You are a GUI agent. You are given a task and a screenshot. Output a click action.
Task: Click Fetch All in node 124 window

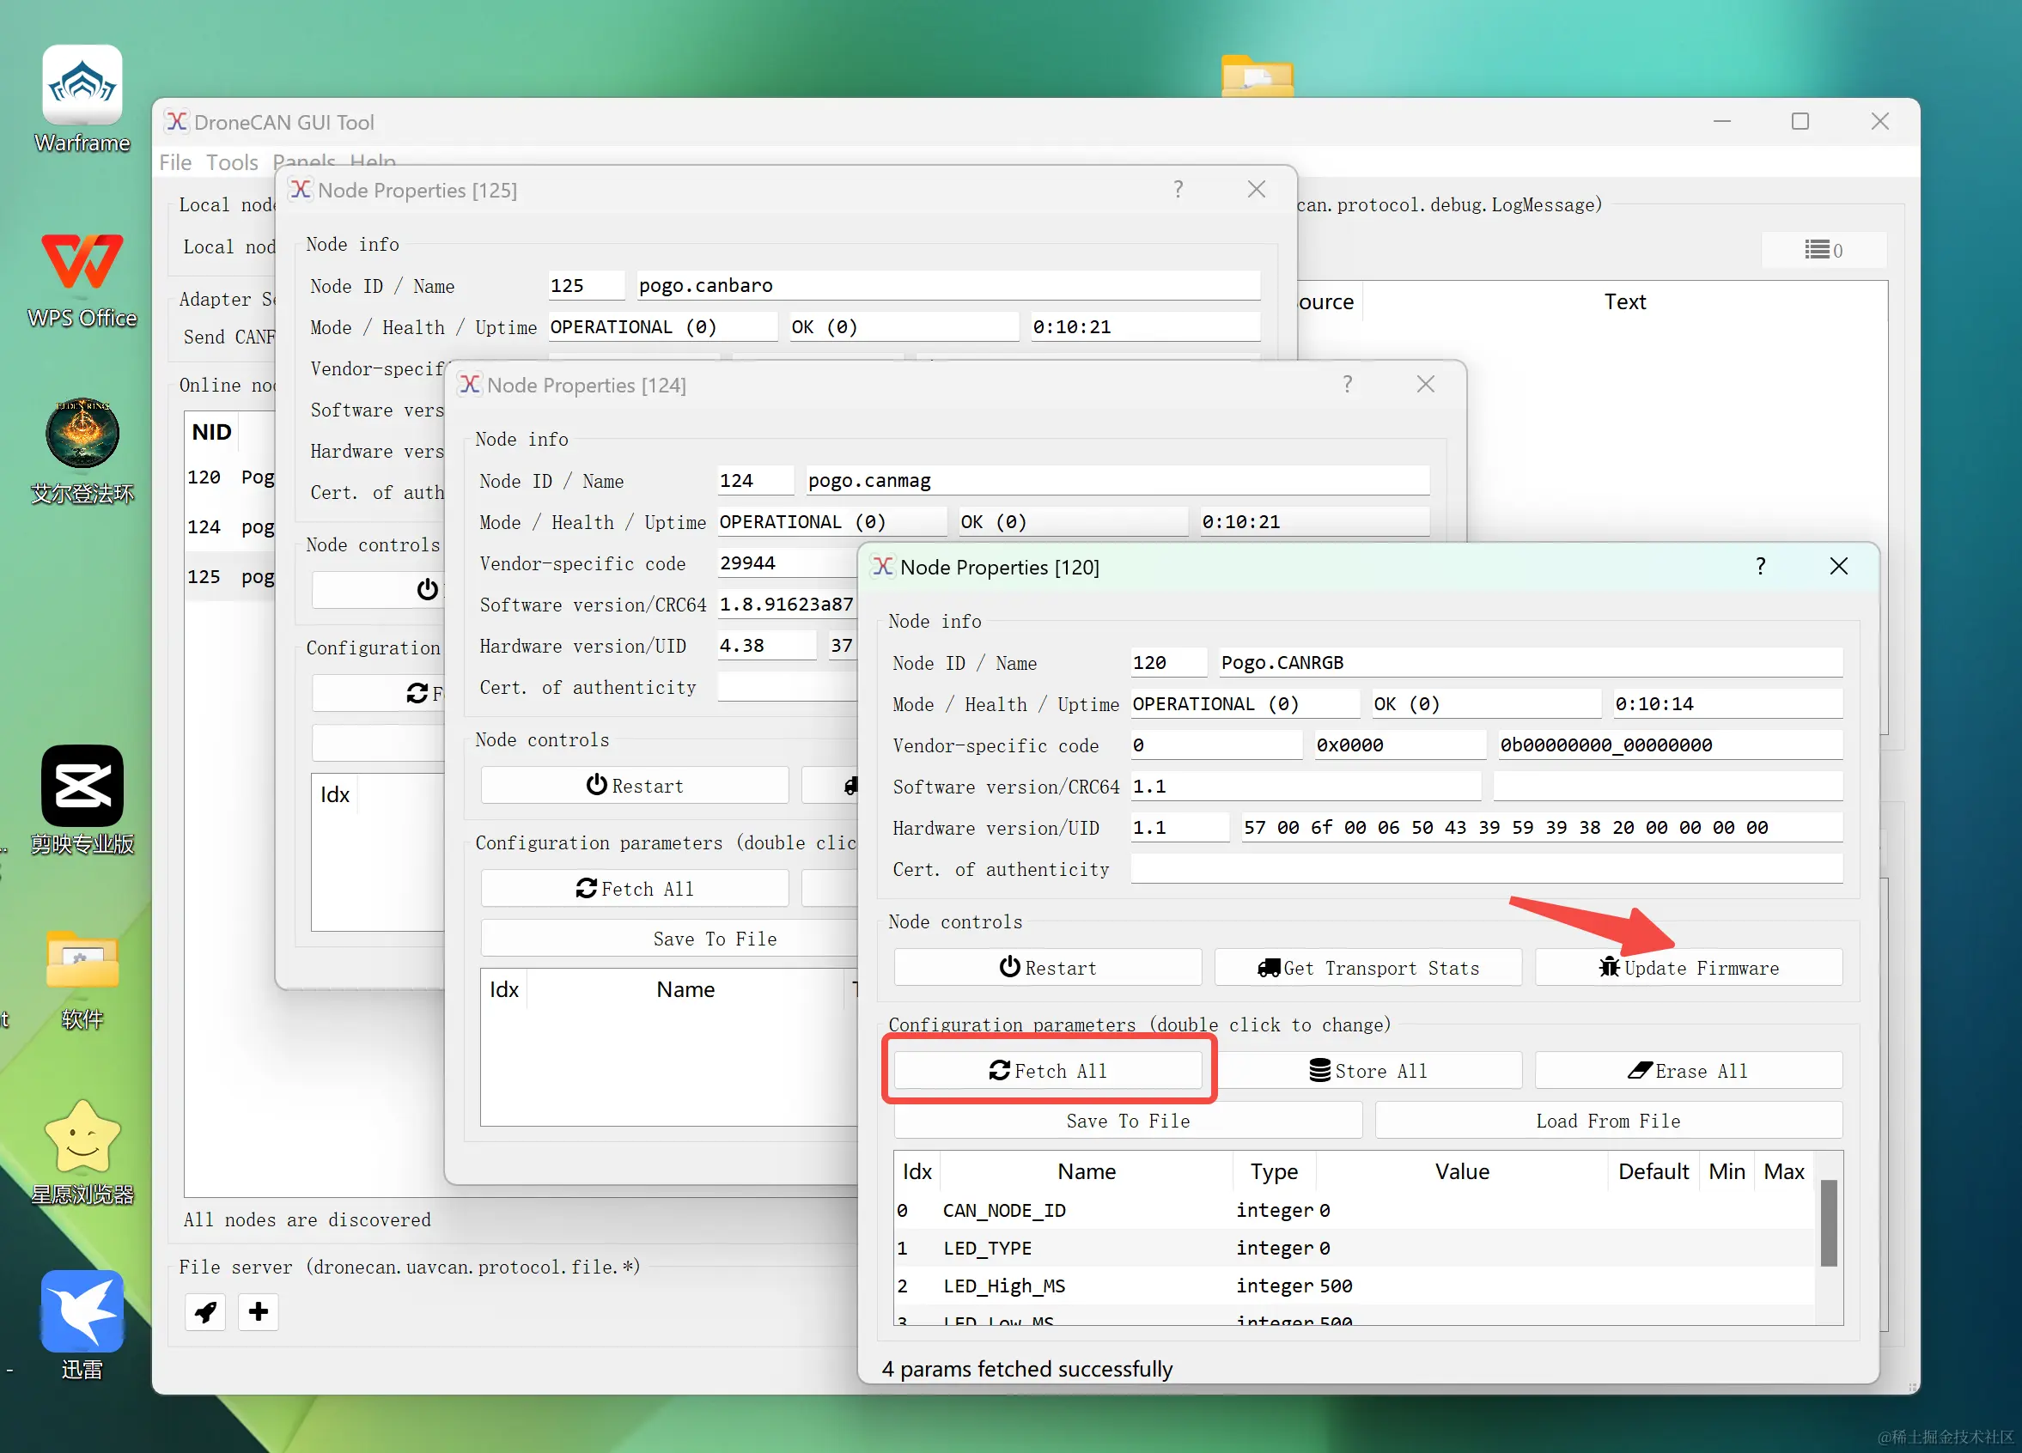[634, 889]
